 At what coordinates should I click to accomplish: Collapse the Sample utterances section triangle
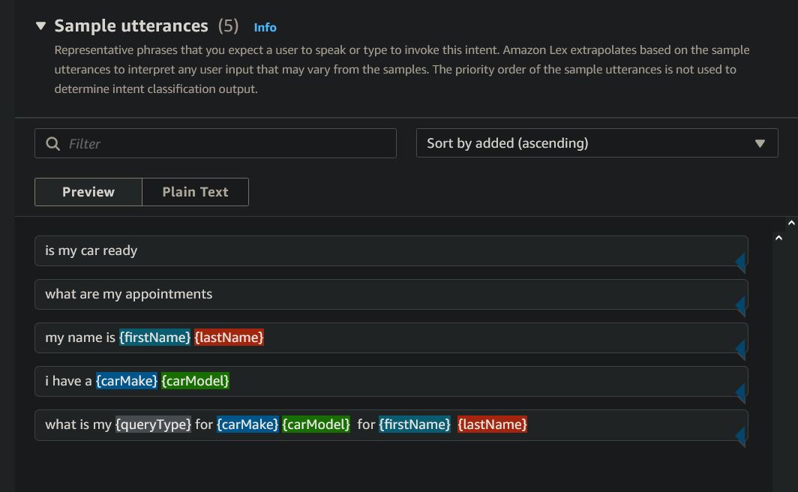(x=40, y=25)
